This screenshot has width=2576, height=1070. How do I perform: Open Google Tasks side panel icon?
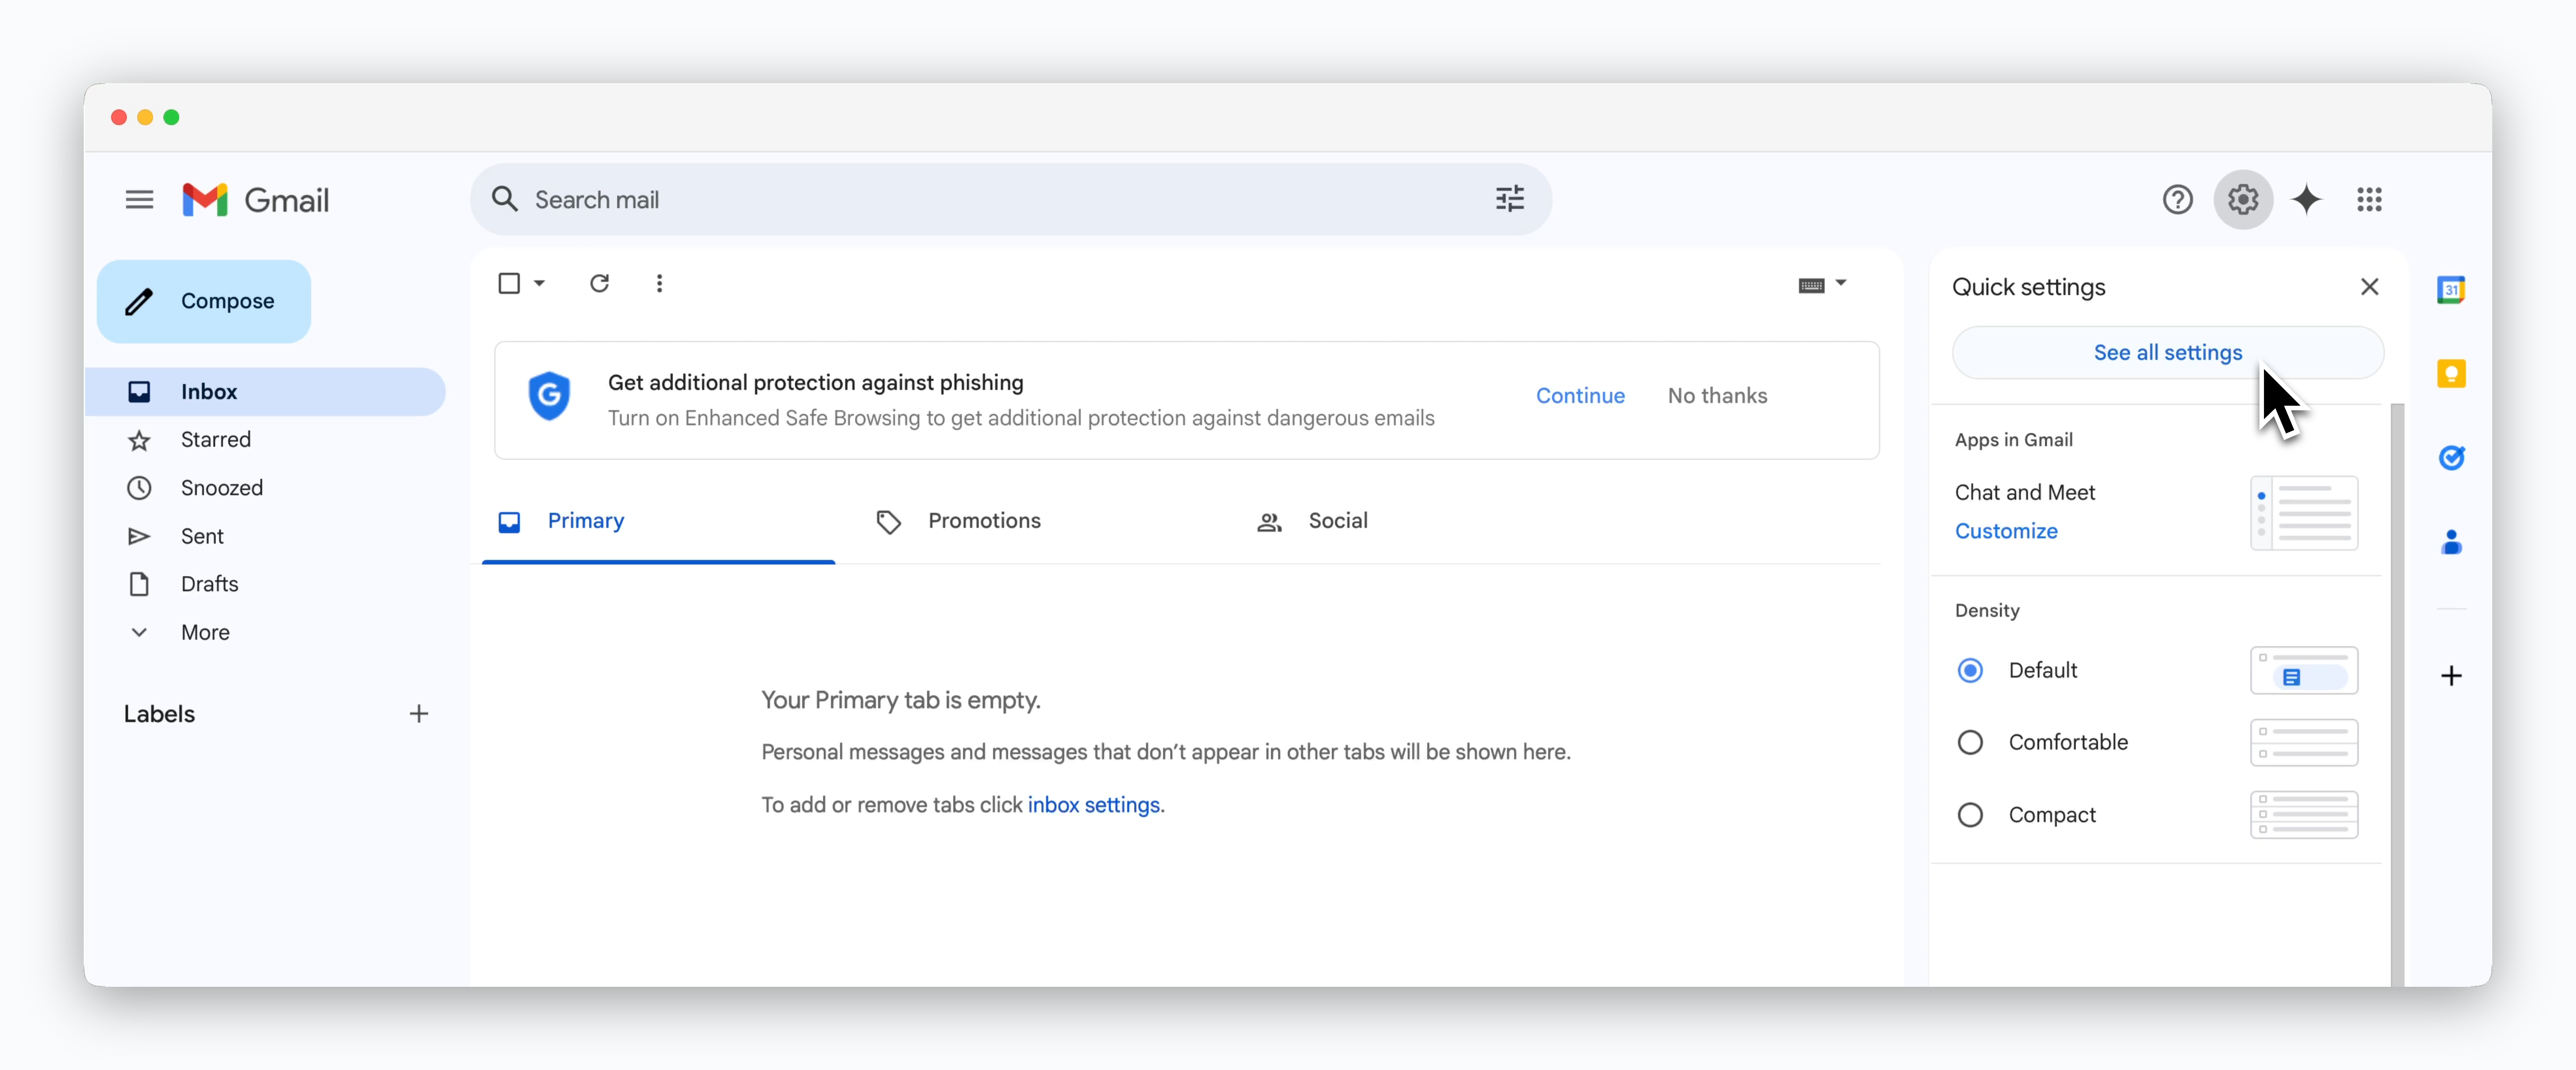(2450, 458)
